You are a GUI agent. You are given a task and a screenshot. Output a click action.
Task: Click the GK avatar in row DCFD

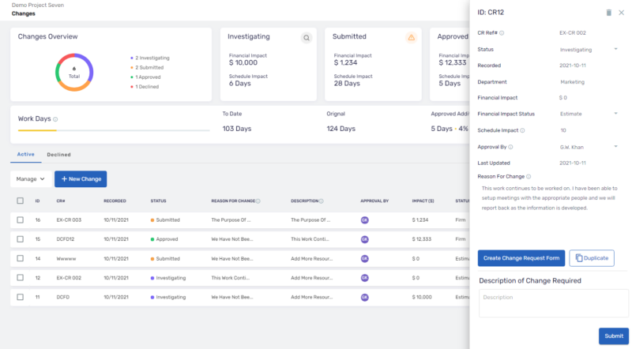[365, 297]
